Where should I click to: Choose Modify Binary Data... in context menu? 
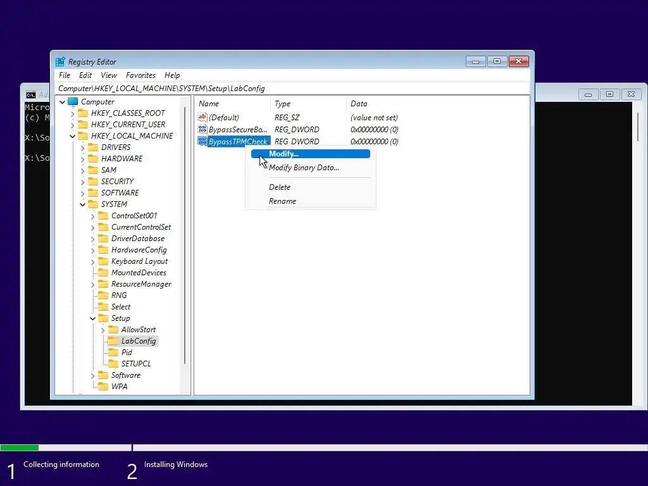click(x=311, y=167)
